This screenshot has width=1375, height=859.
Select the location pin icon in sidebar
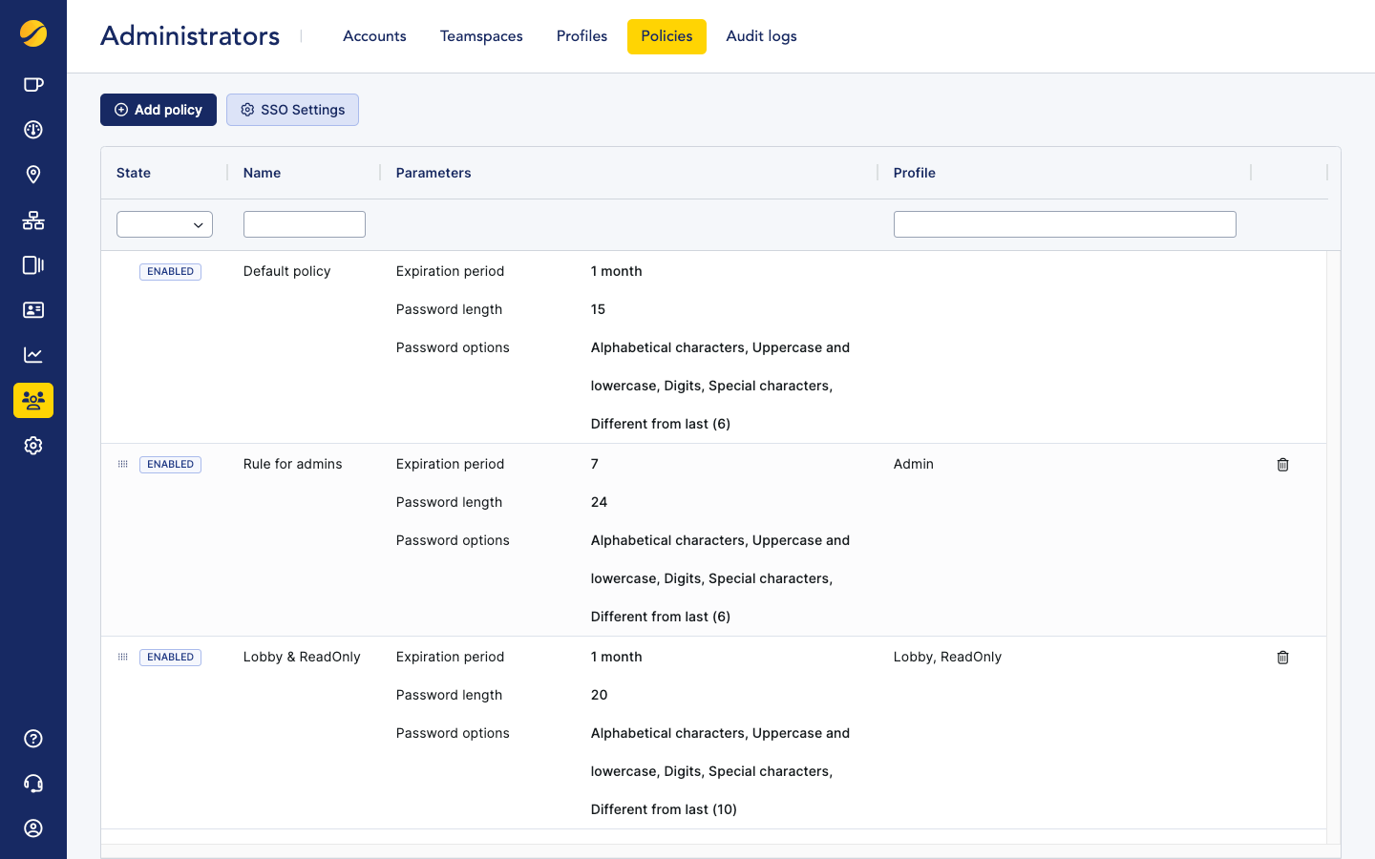[x=33, y=174]
